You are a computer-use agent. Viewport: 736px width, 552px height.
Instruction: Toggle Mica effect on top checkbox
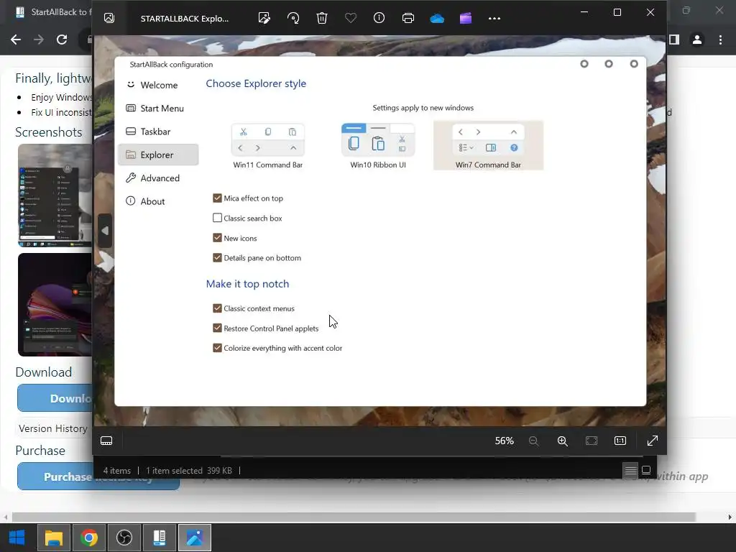[x=217, y=198]
